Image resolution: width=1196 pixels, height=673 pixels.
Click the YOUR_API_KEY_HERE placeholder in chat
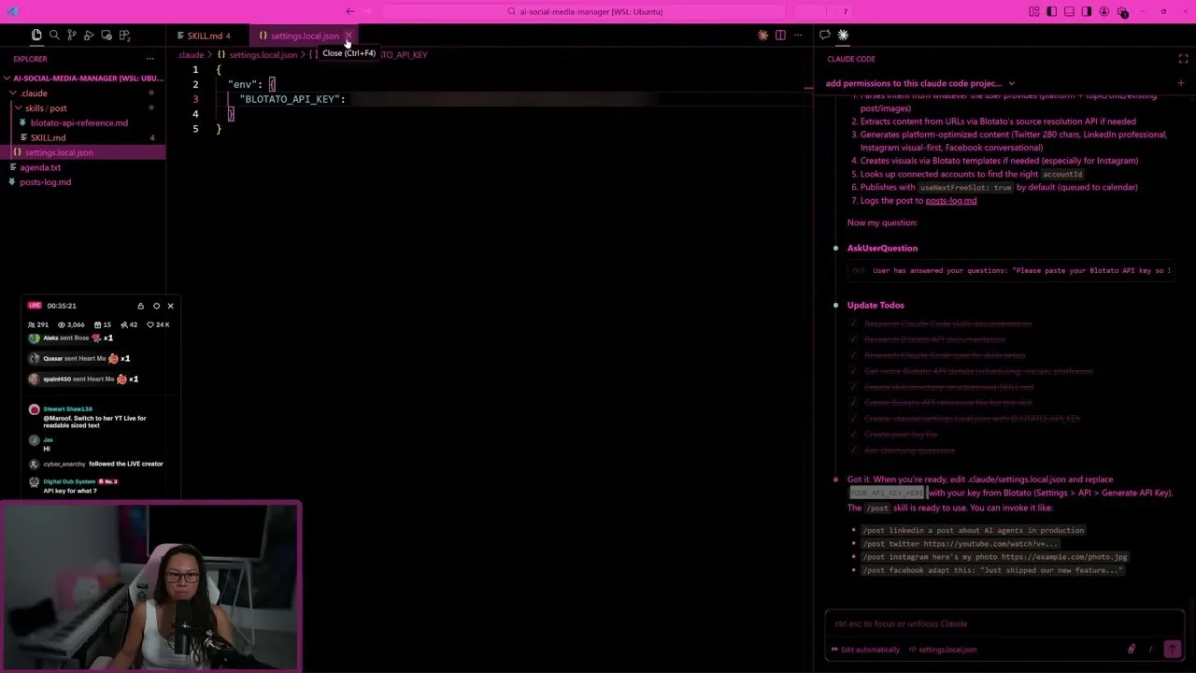pos(887,493)
